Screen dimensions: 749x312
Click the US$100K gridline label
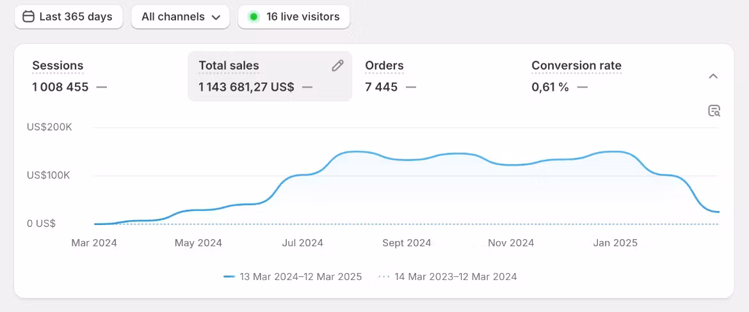pos(49,175)
